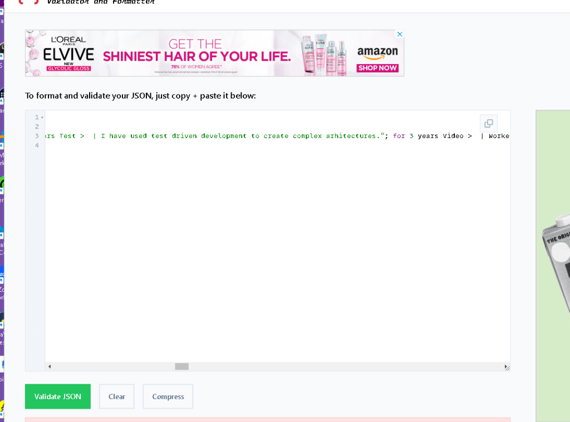Click the editor resize handle corner
This screenshot has width=570, height=422.
click(508, 368)
